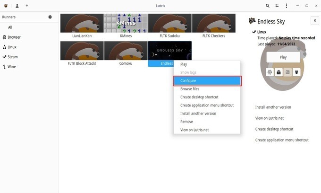Select the Endless Sky game thumbnail
This screenshot has height=193, width=321.
click(170, 51)
